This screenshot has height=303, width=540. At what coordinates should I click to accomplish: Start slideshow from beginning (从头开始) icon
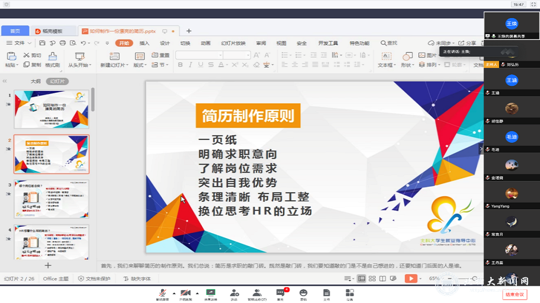coord(80,56)
